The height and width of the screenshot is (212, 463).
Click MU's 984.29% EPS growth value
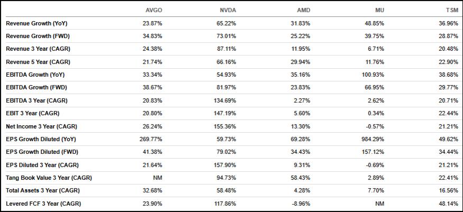click(x=373, y=139)
